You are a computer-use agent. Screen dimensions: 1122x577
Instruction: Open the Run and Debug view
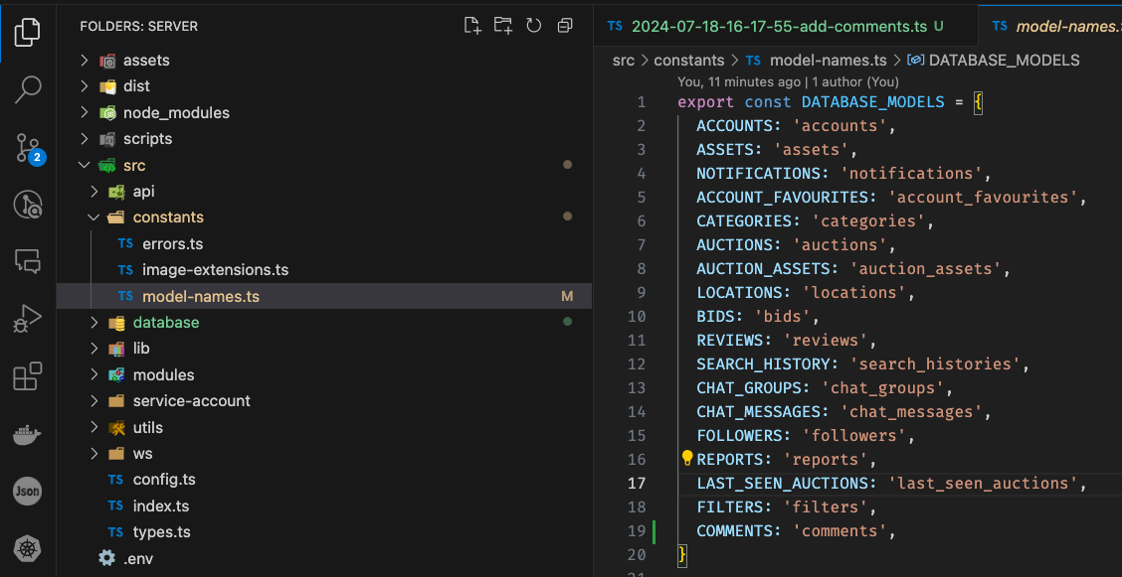coord(27,319)
